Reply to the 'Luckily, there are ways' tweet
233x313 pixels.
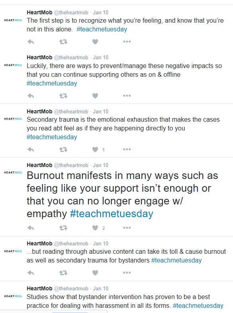coord(31,96)
